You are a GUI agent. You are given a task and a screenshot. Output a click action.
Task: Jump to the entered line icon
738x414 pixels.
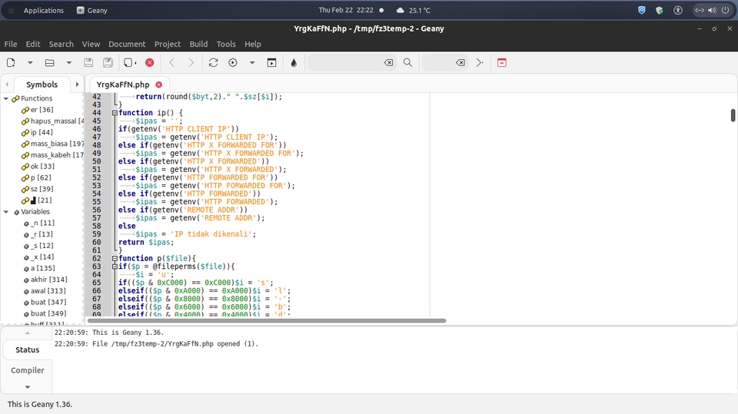480,62
